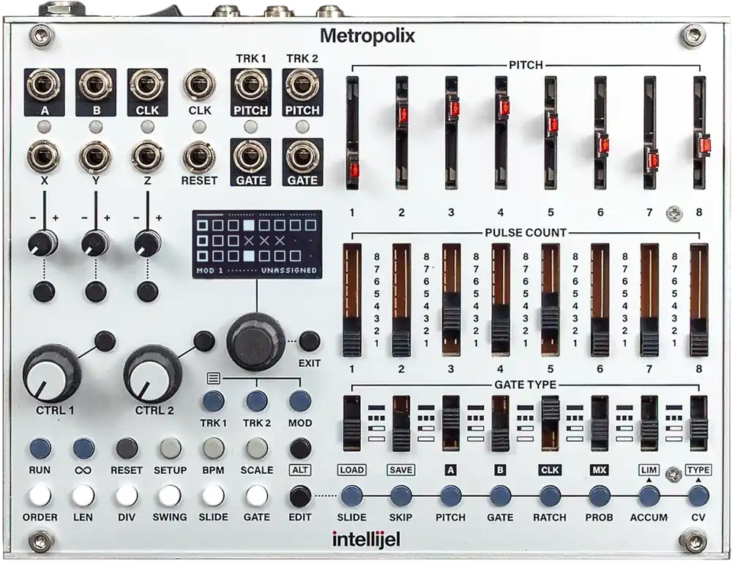The height and width of the screenshot is (561, 732).
Task: Toggle the infinity loop button
Action: (83, 448)
